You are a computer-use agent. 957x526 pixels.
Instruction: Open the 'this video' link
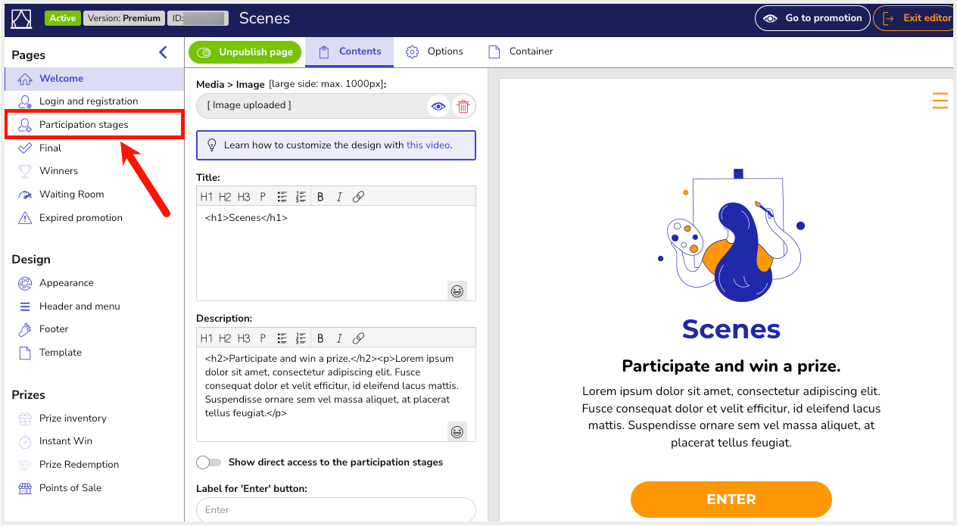click(x=429, y=145)
